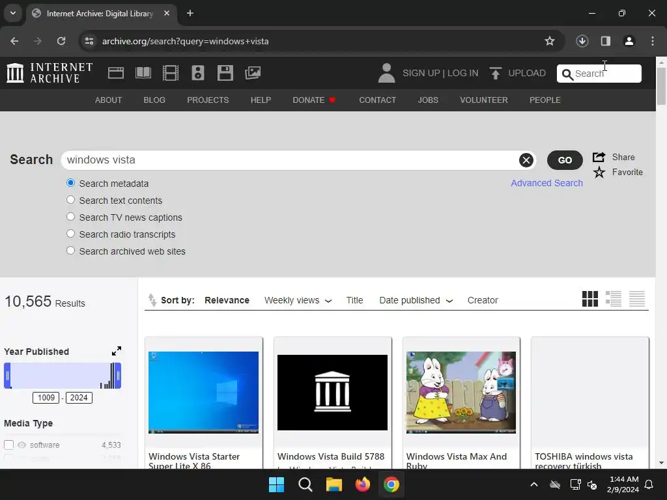Switch to compact list view
667x500 pixels.
(637, 299)
